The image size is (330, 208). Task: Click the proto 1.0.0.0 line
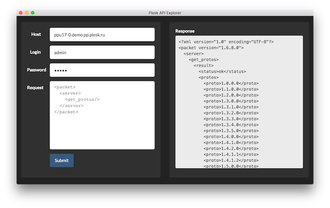coord(231,83)
